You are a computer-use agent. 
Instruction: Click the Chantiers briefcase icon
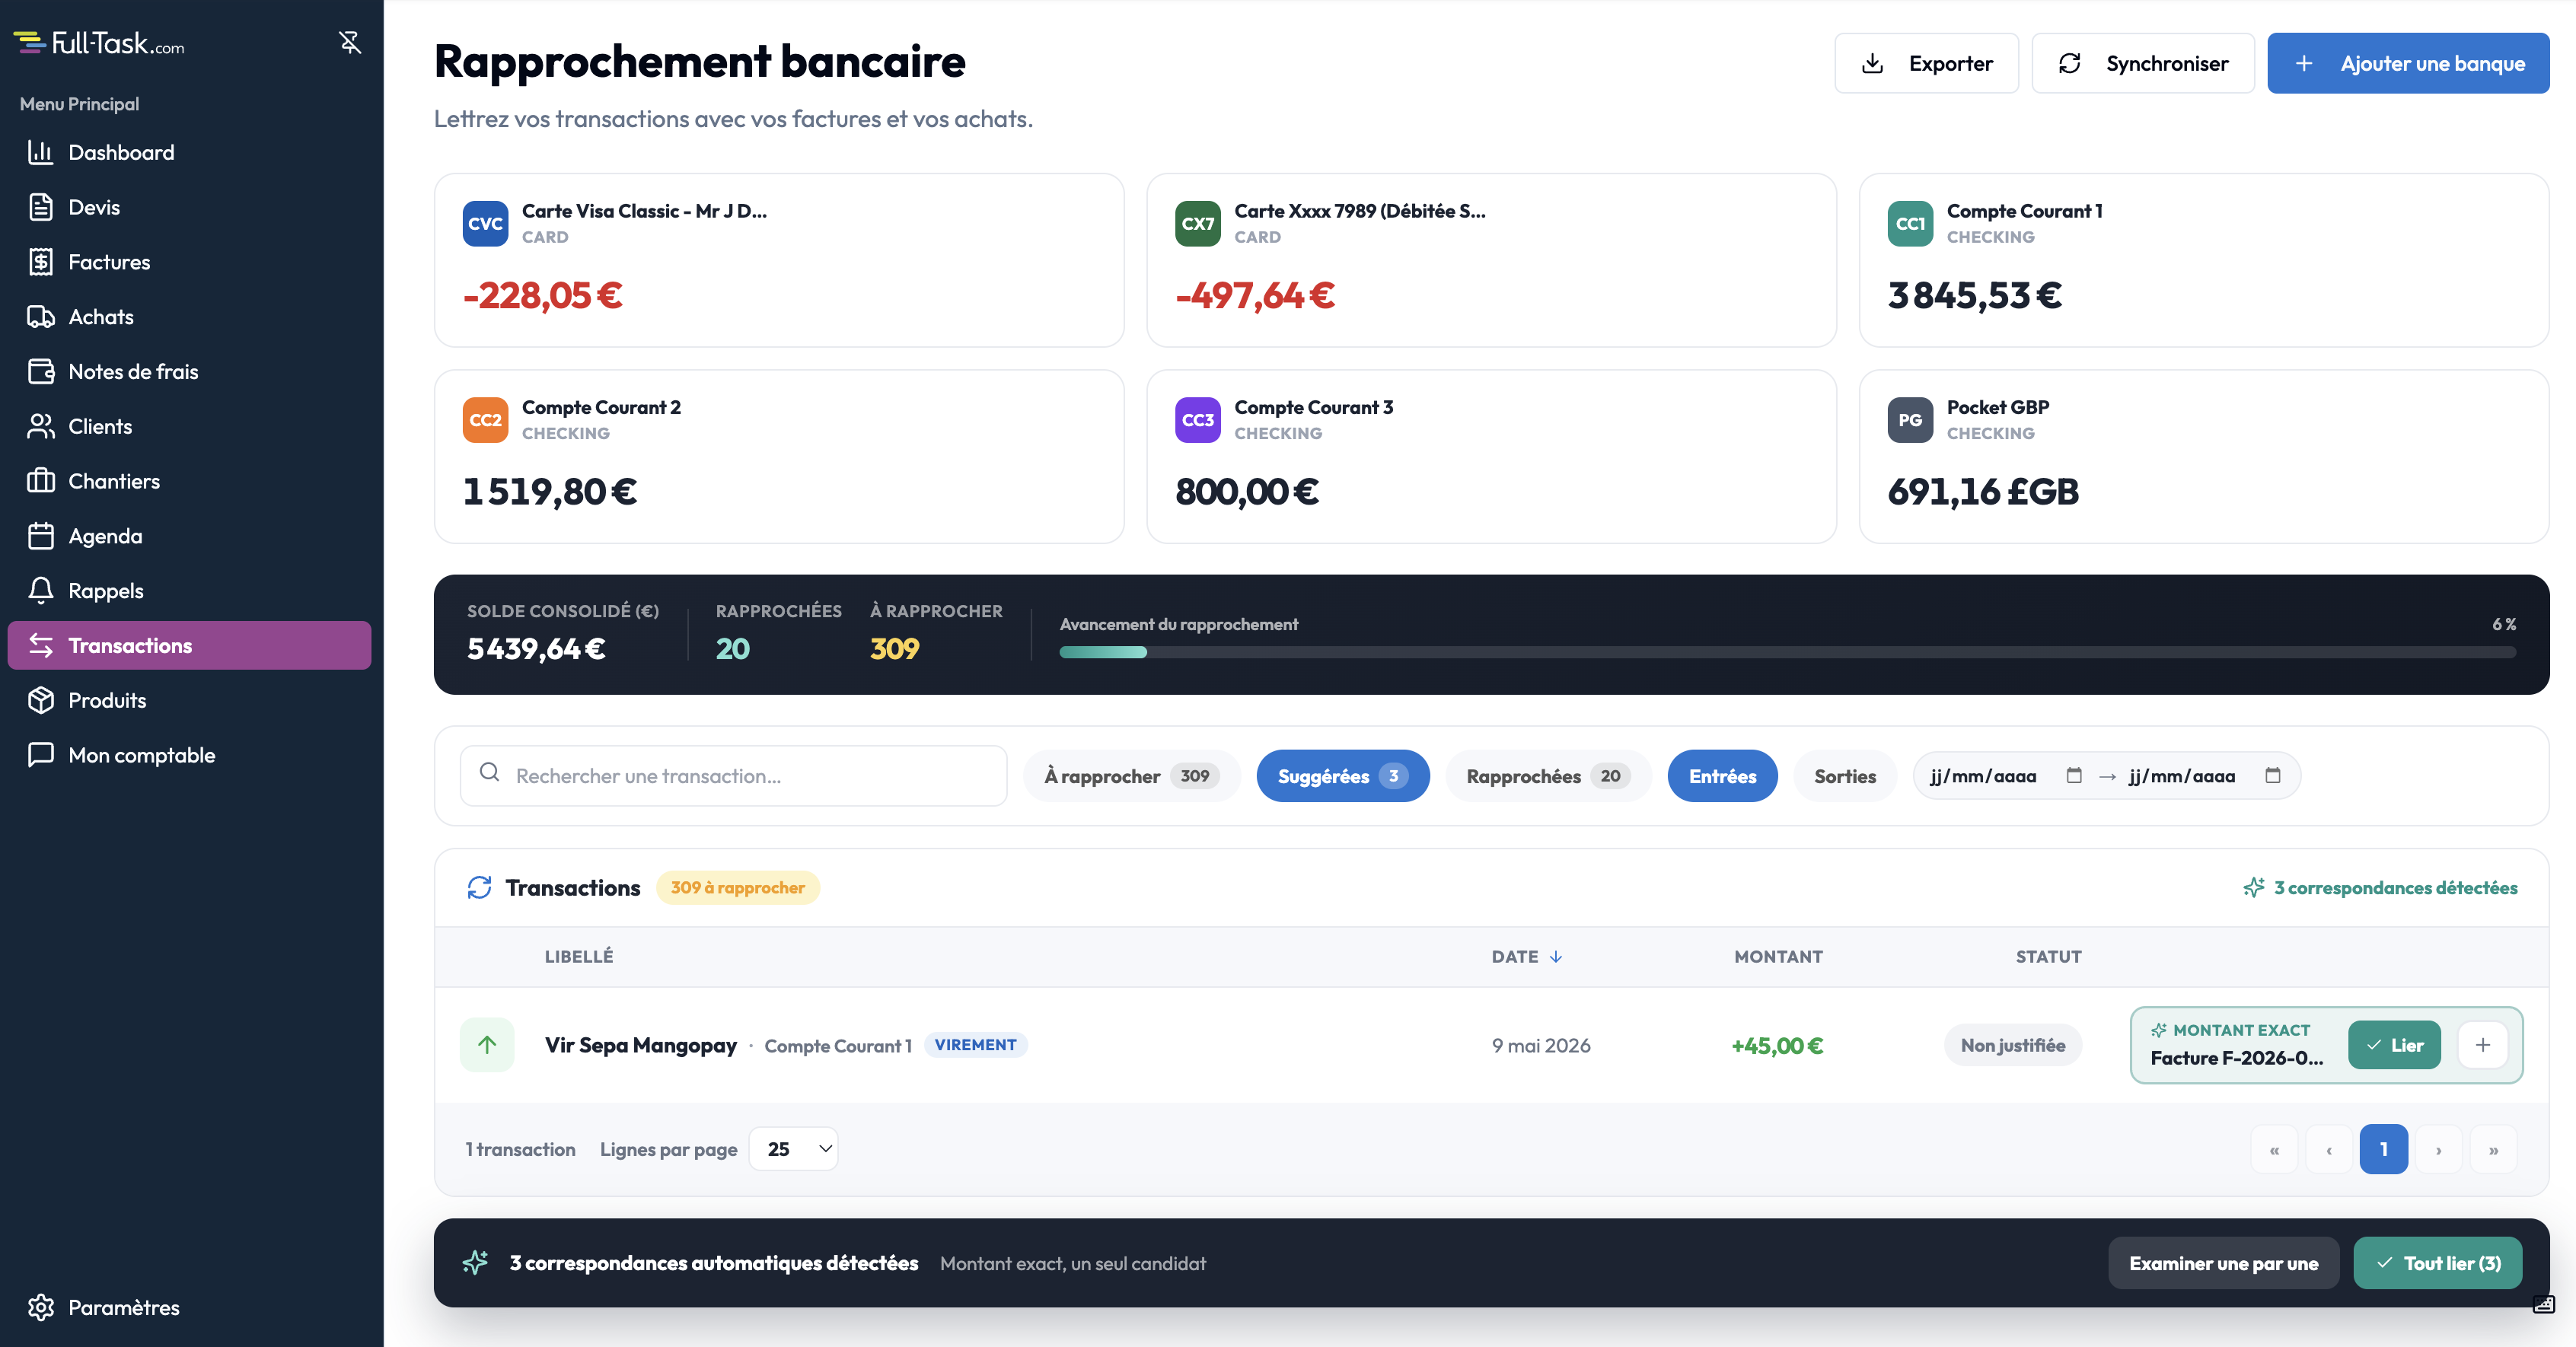point(41,481)
